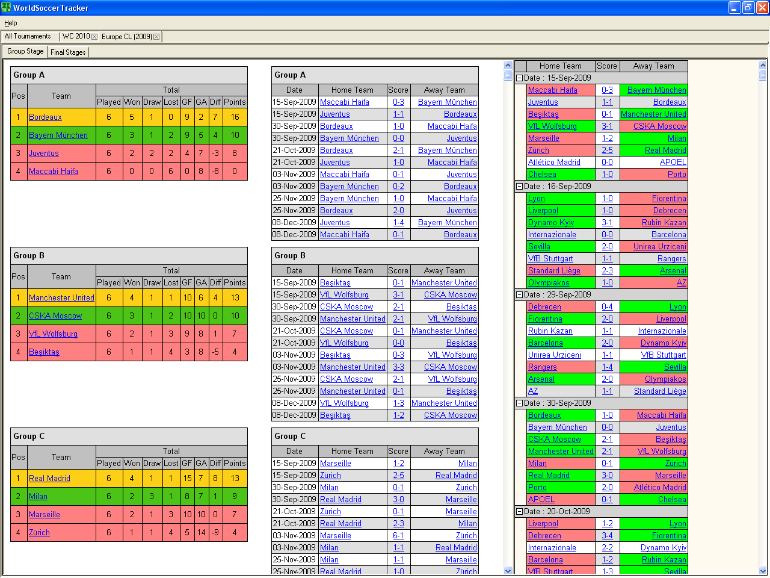
Task: Open the 3-3 score of Manchester United vs CSKA Moscow
Action: coord(398,367)
